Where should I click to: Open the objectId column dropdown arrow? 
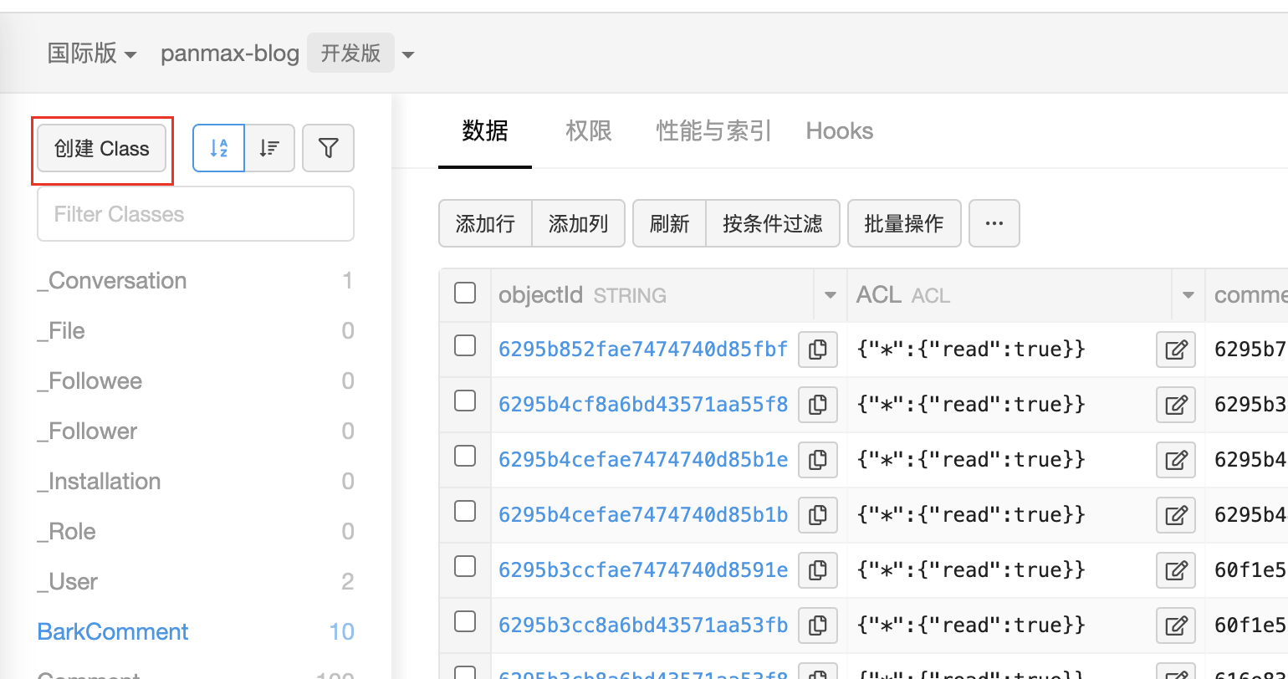830,295
